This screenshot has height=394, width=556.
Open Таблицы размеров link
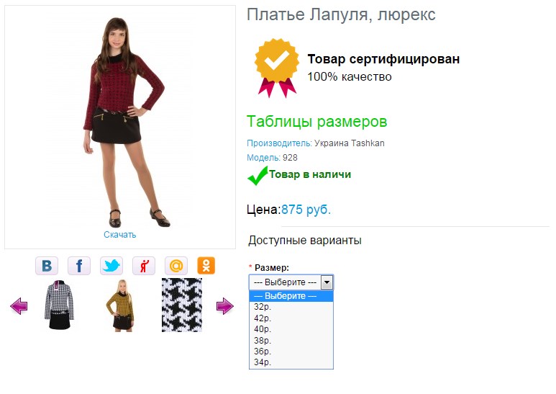316,122
